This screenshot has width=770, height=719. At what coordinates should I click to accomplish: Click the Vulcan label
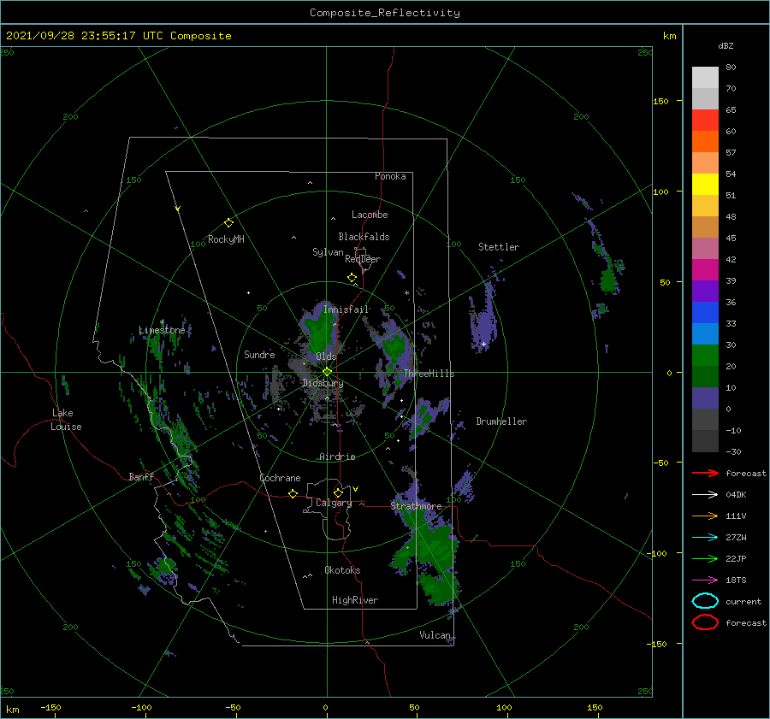pyautogui.click(x=435, y=635)
